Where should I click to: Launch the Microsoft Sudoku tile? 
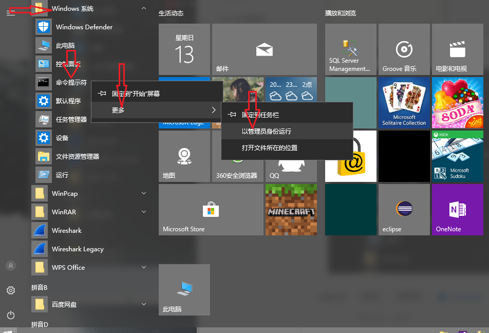click(458, 156)
